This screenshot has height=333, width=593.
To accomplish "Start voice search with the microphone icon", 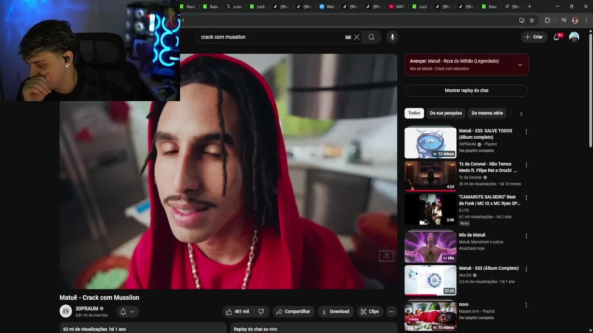I will pyautogui.click(x=392, y=37).
